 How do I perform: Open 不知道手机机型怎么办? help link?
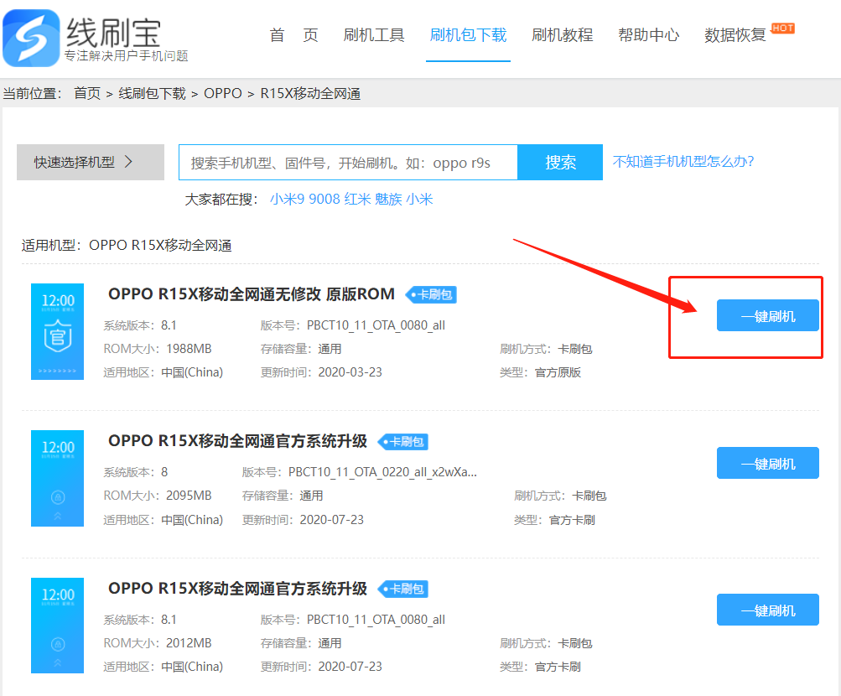[x=683, y=161]
